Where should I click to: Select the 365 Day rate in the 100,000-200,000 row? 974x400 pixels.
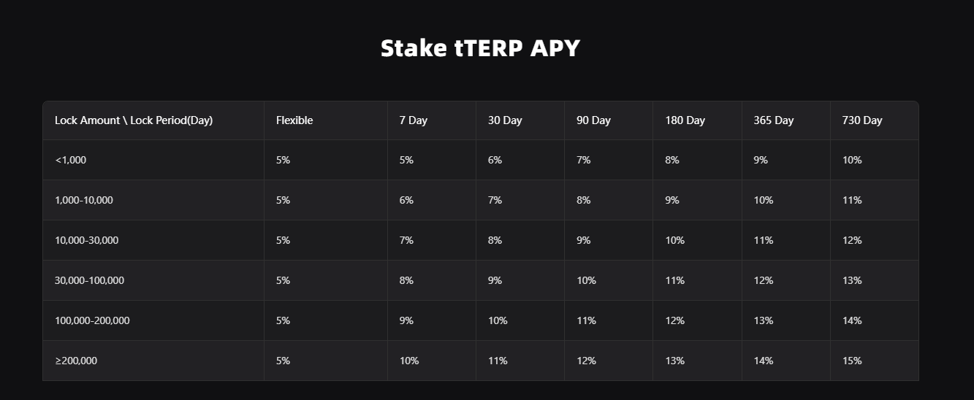tap(764, 320)
